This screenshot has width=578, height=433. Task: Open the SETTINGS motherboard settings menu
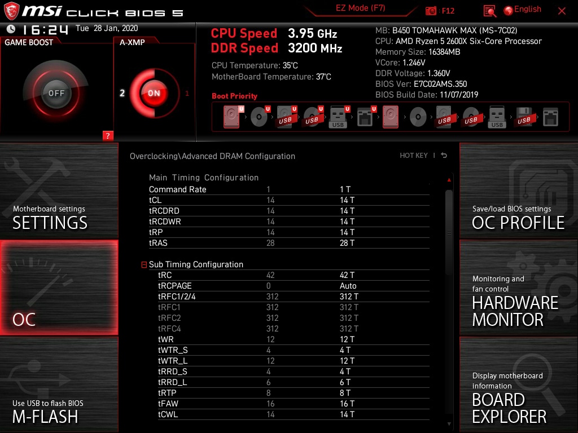point(59,191)
